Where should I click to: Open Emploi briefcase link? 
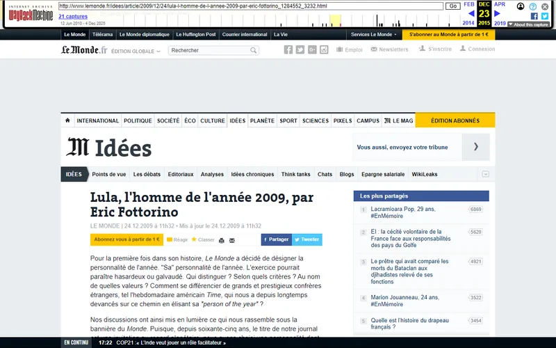pos(350,49)
